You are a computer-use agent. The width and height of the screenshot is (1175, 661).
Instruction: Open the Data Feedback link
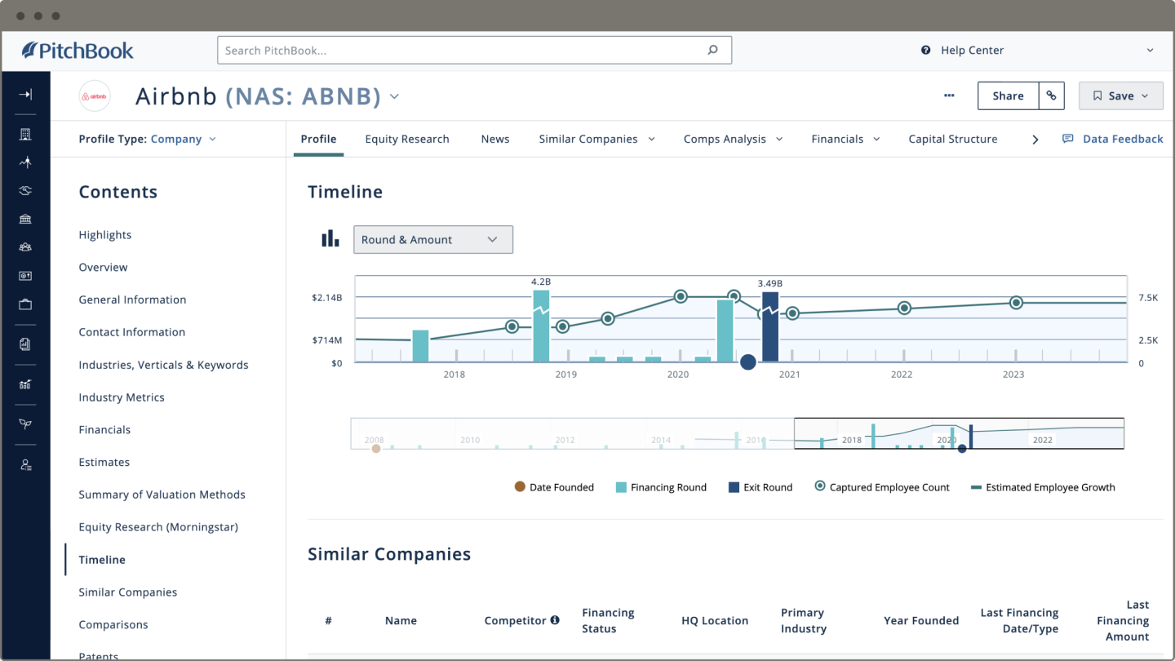pyautogui.click(x=1123, y=139)
